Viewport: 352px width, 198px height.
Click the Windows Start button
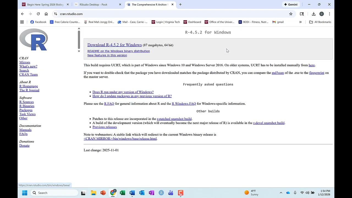click(x=24, y=193)
